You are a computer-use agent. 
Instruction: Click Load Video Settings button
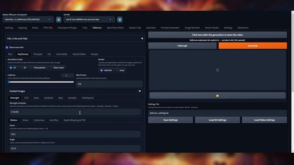pyautogui.click(x=265, y=120)
